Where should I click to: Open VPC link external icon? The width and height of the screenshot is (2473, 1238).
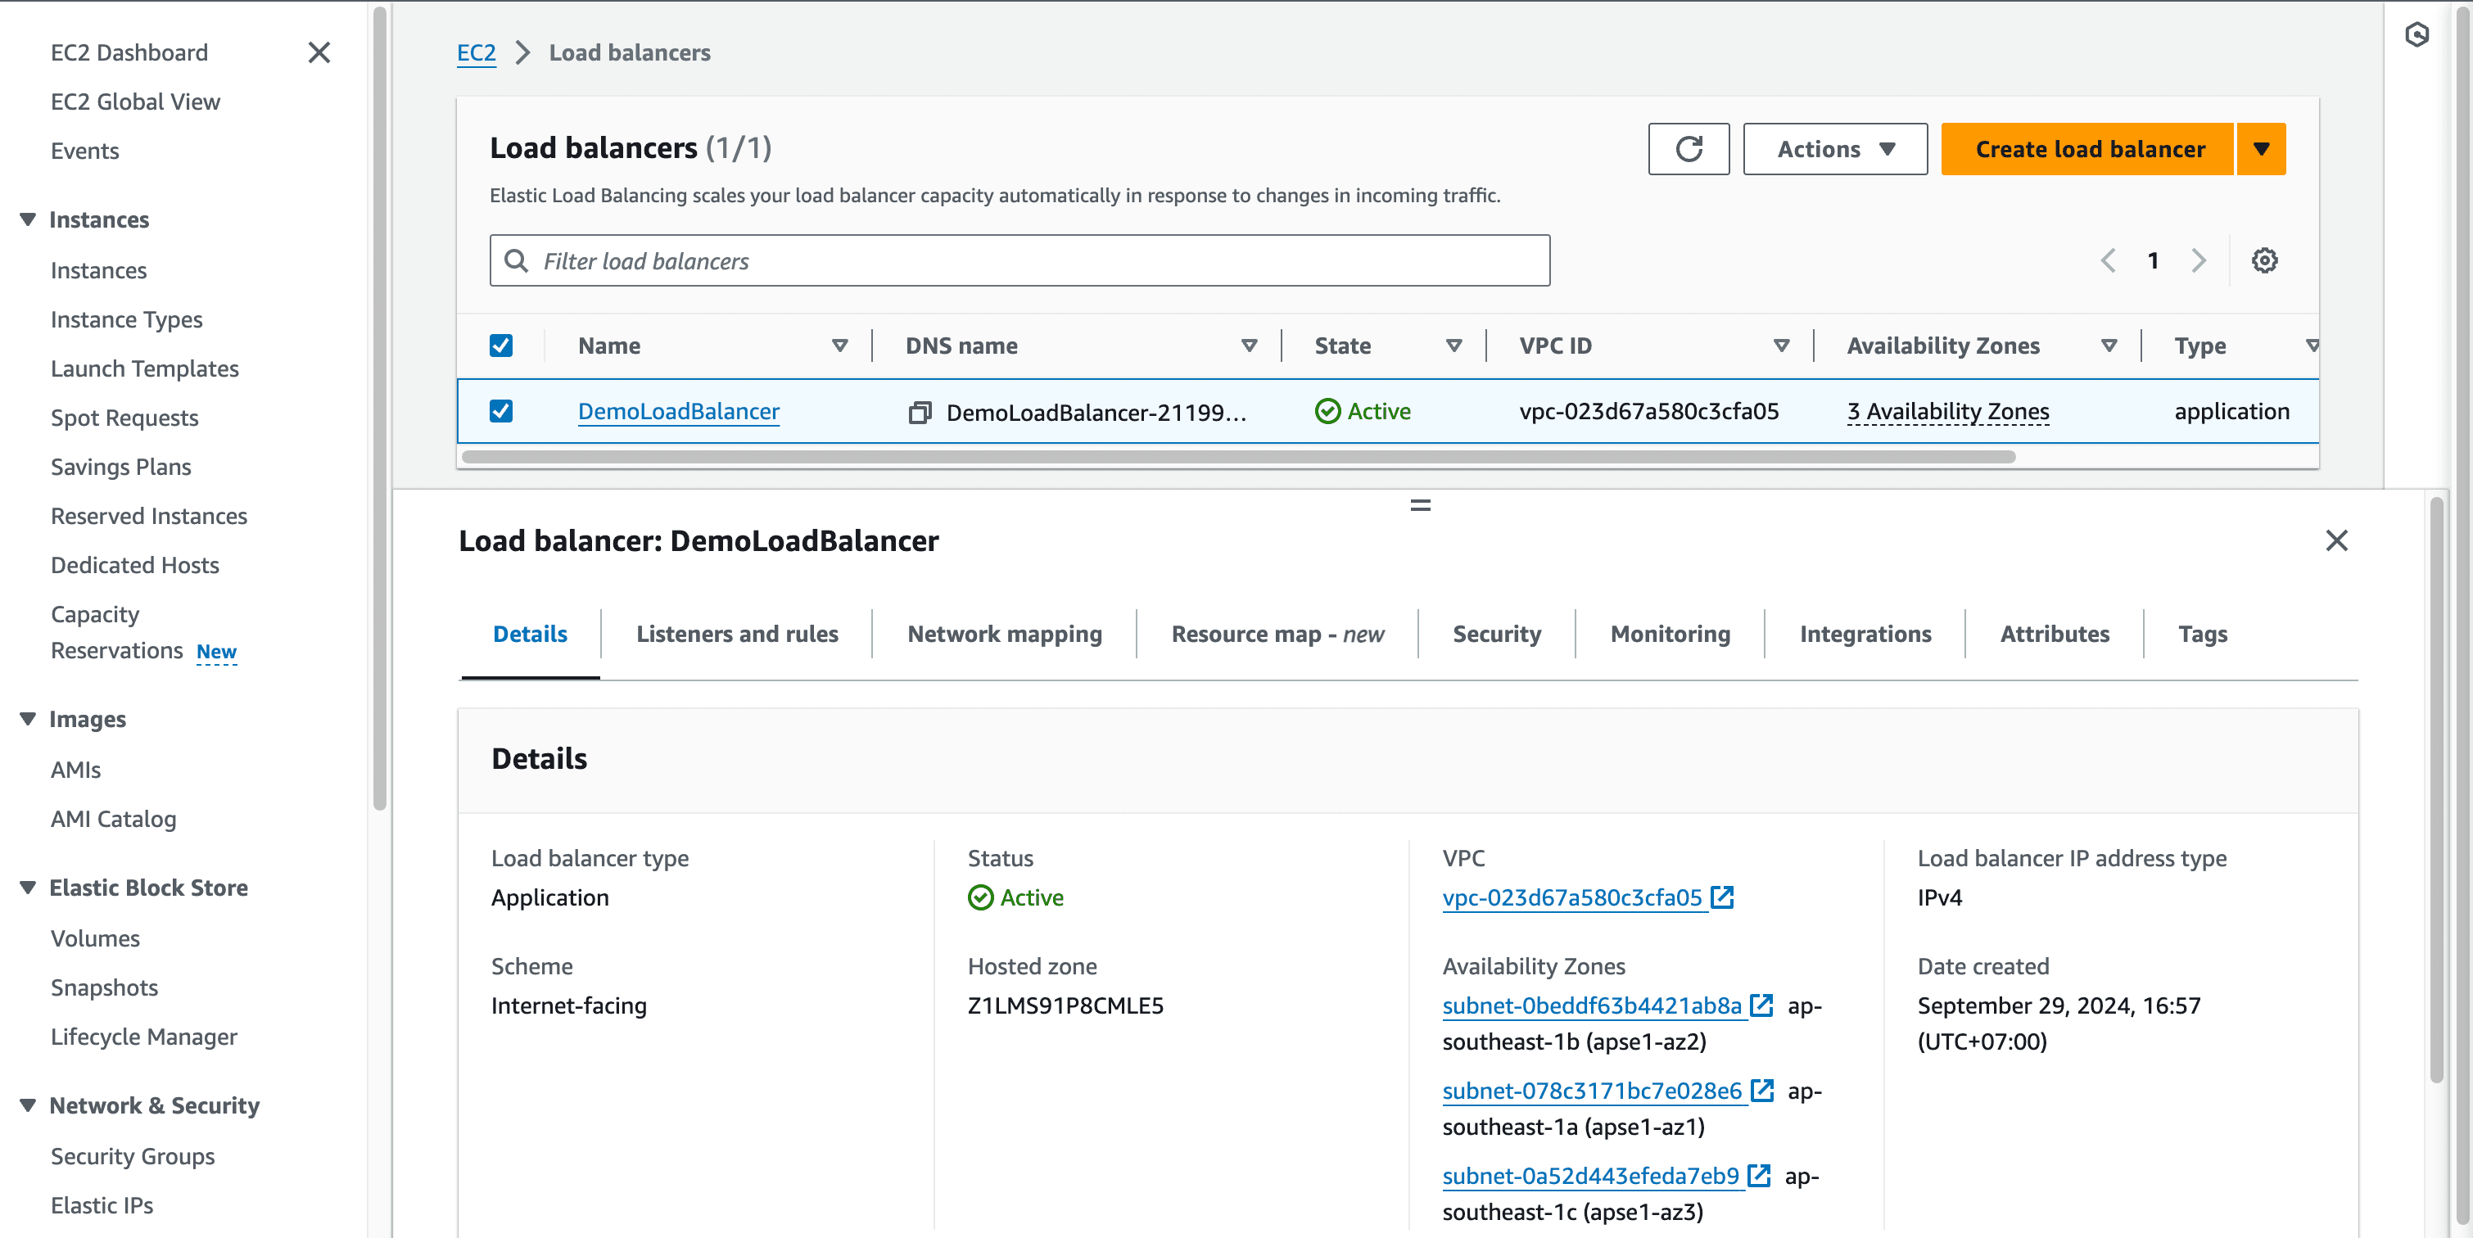1723,897
